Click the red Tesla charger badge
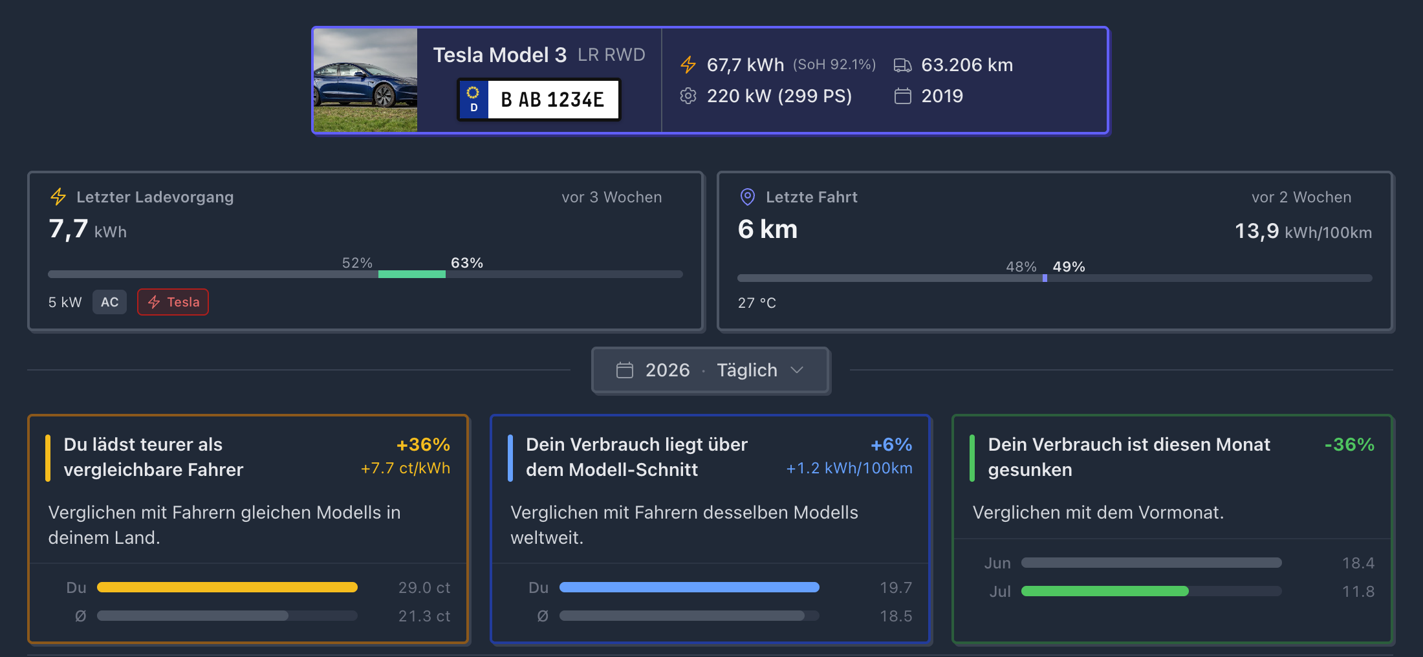The height and width of the screenshot is (657, 1423). coord(173,302)
